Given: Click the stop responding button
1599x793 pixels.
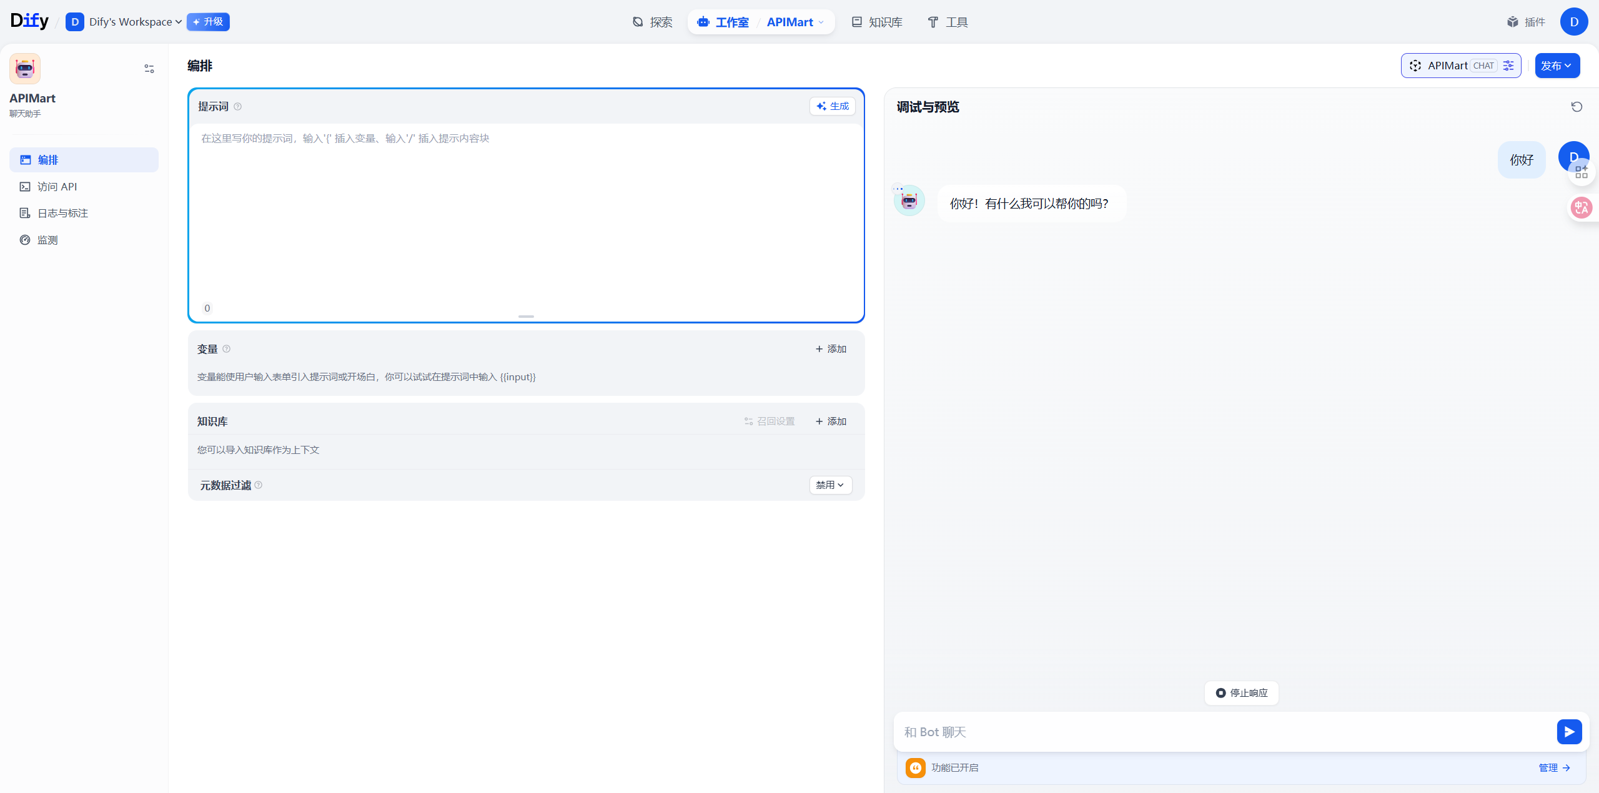Looking at the screenshot, I should [1241, 693].
